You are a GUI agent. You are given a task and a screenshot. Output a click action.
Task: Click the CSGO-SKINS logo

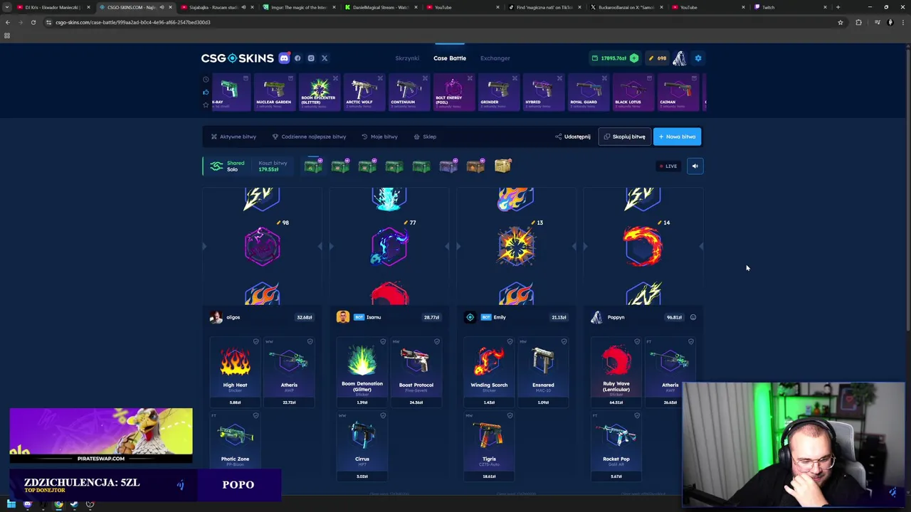(x=237, y=58)
